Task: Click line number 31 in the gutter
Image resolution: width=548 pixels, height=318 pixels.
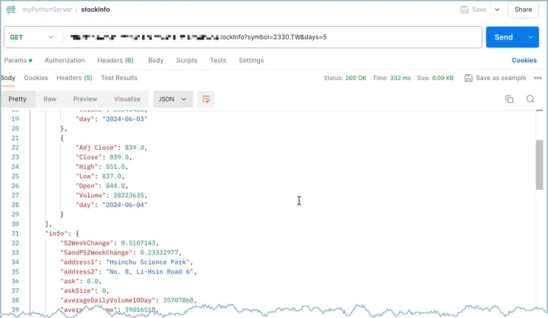Action: pos(15,233)
